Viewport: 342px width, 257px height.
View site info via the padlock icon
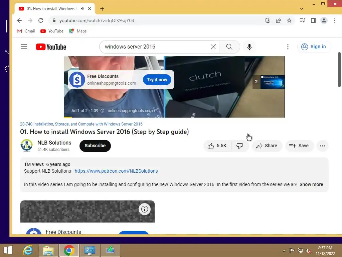pyautogui.click(x=54, y=20)
